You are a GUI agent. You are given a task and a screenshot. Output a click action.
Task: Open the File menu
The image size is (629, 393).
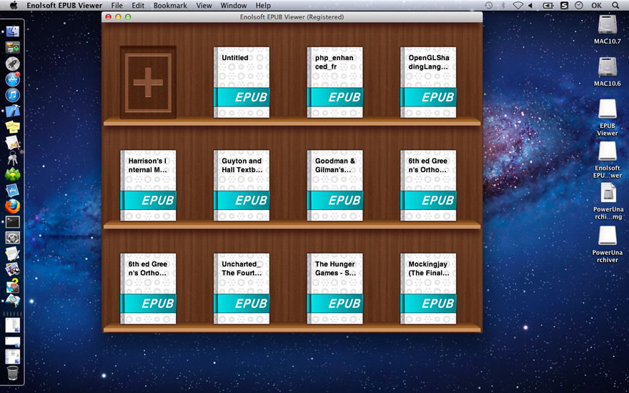(x=117, y=6)
